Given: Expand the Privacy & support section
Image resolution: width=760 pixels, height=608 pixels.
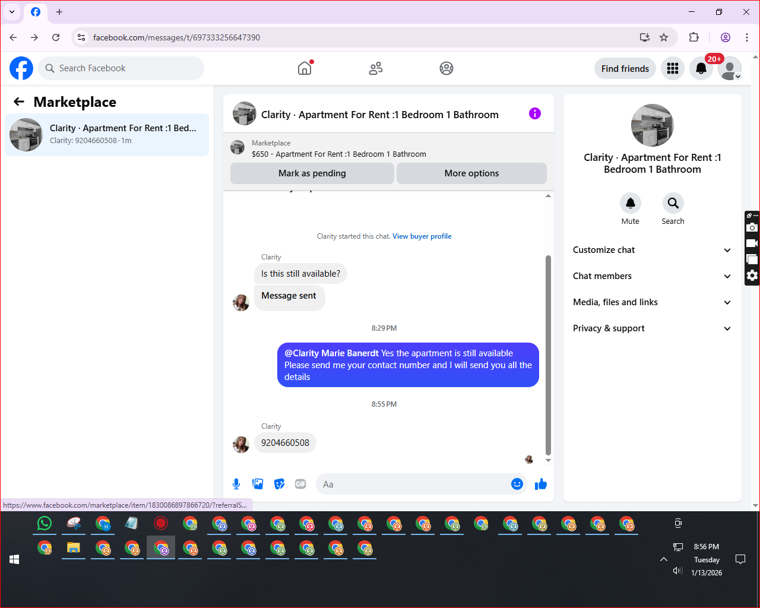Looking at the screenshot, I should click(653, 328).
